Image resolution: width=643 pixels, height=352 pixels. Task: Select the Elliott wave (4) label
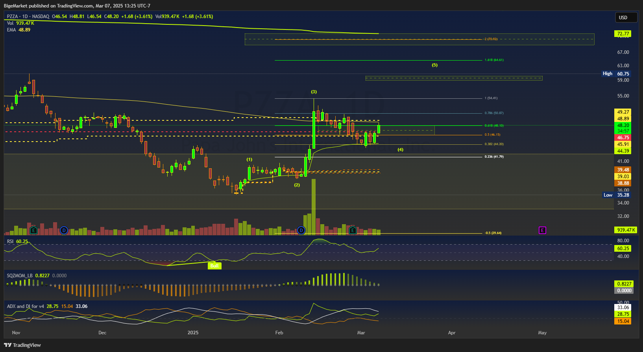point(400,149)
